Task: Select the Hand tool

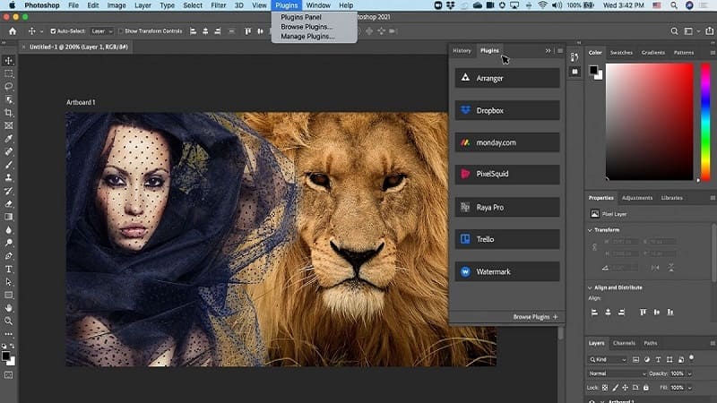Action: pos(9,308)
